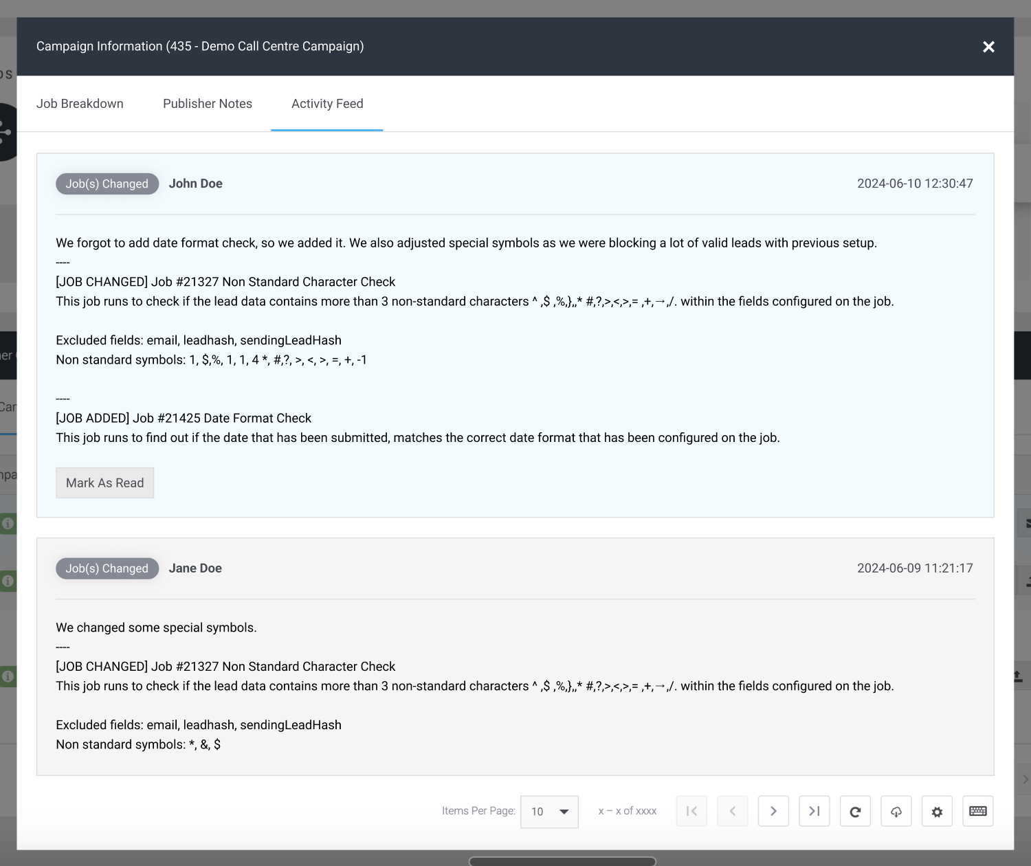Image resolution: width=1031 pixels, height=866 pixels.
Task: Refresh the activity feed list
Action: (855, 812)
